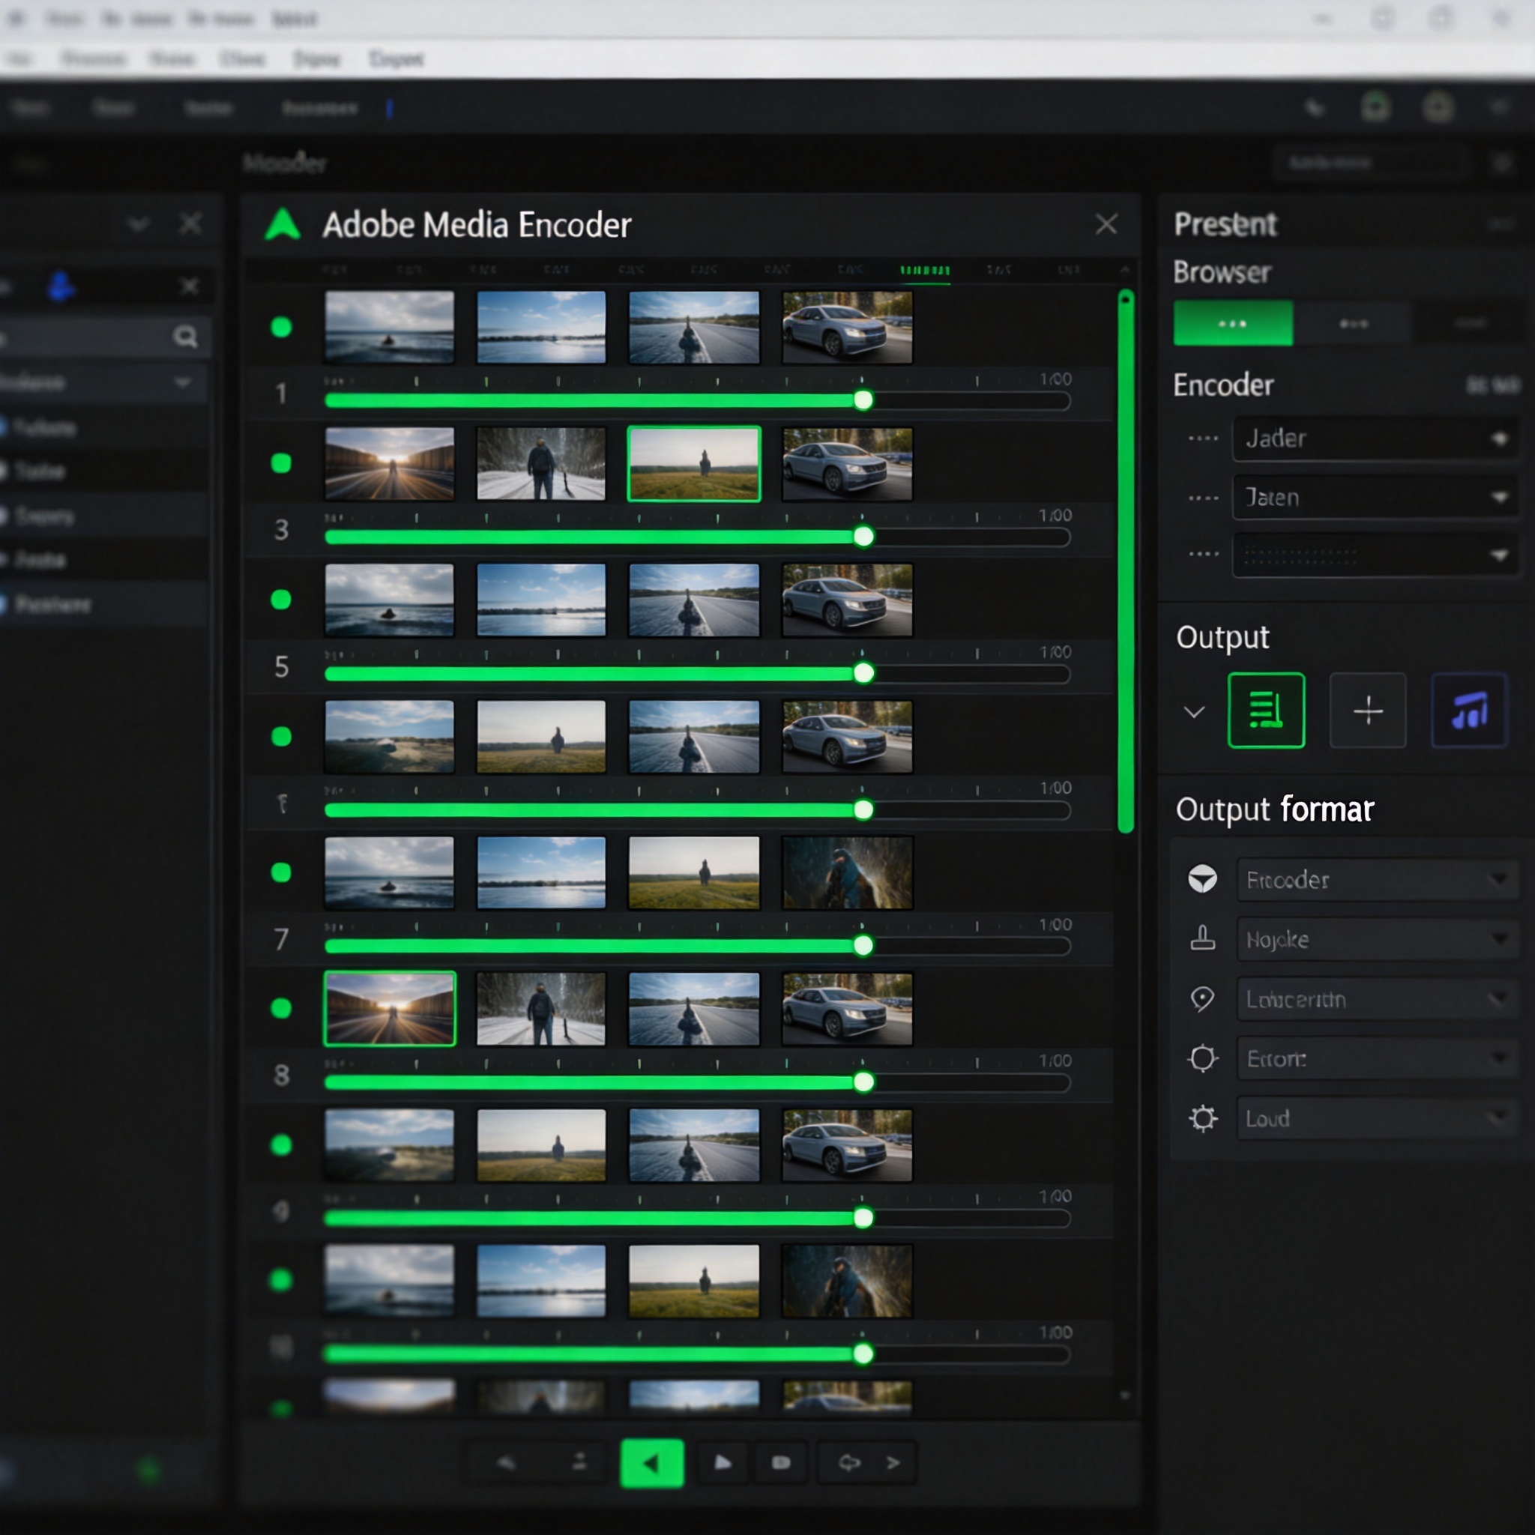This screenshot has height=1535, width=1535.
Task: Open the Hojoke output format dropdown
Action: [x=1377, y=939]
